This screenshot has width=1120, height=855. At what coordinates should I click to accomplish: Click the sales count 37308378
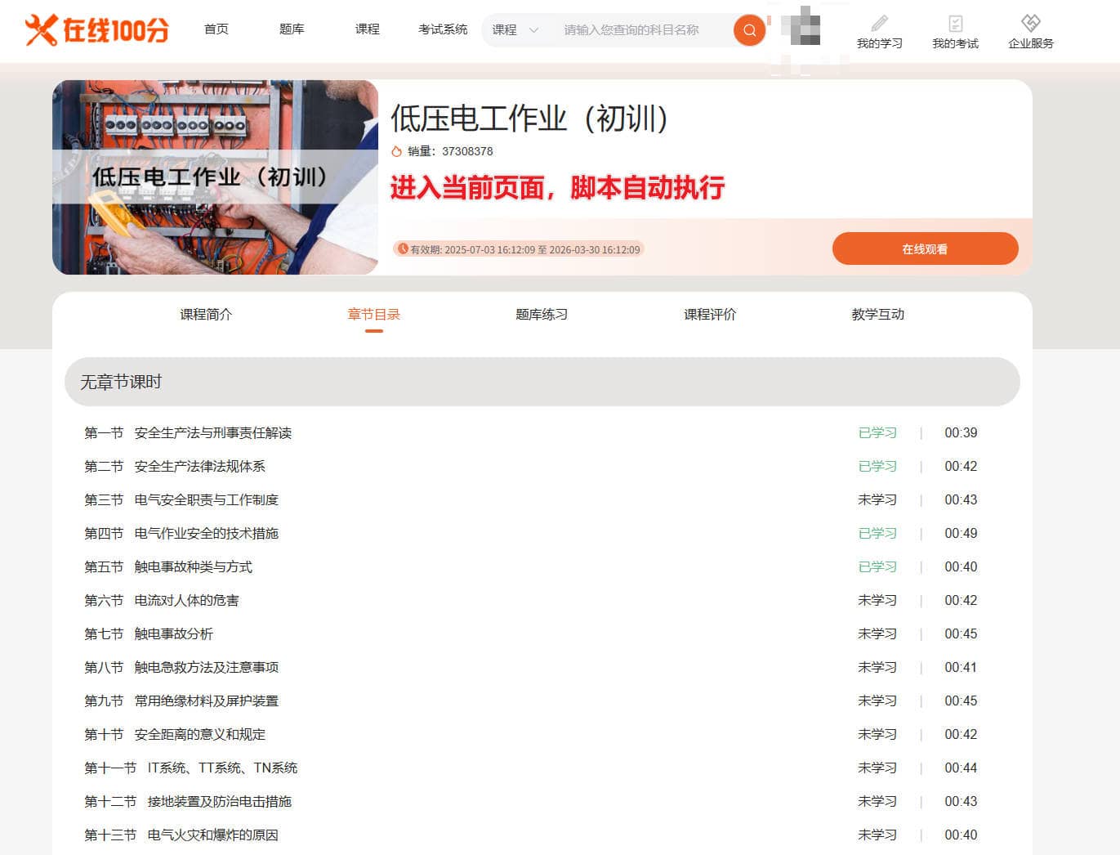(x=467, y=151)
